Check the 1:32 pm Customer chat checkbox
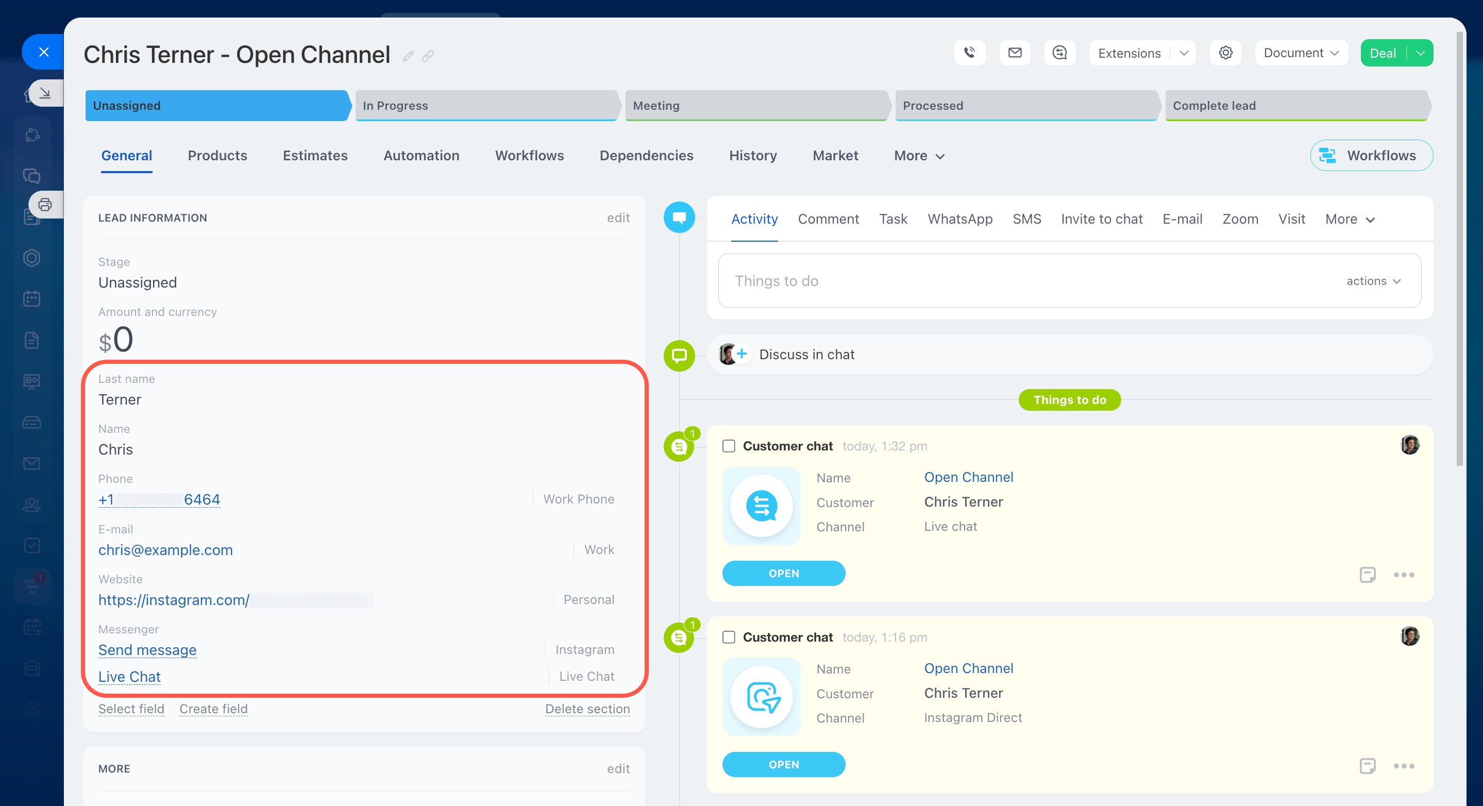1483x806 pixels. [x=729, y=446]
